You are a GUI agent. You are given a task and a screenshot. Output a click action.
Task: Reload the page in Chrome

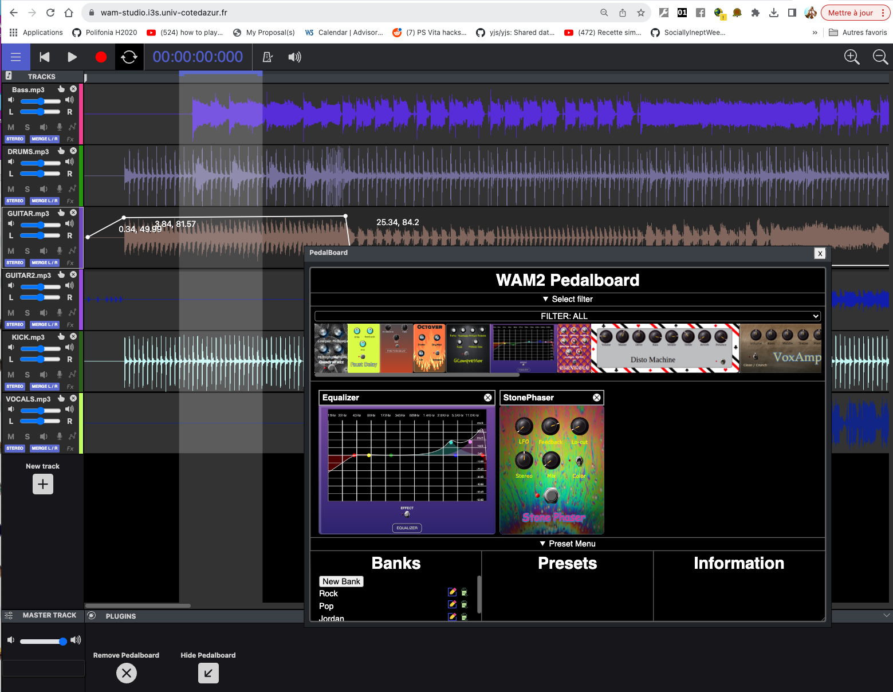[x=50, y=13]
